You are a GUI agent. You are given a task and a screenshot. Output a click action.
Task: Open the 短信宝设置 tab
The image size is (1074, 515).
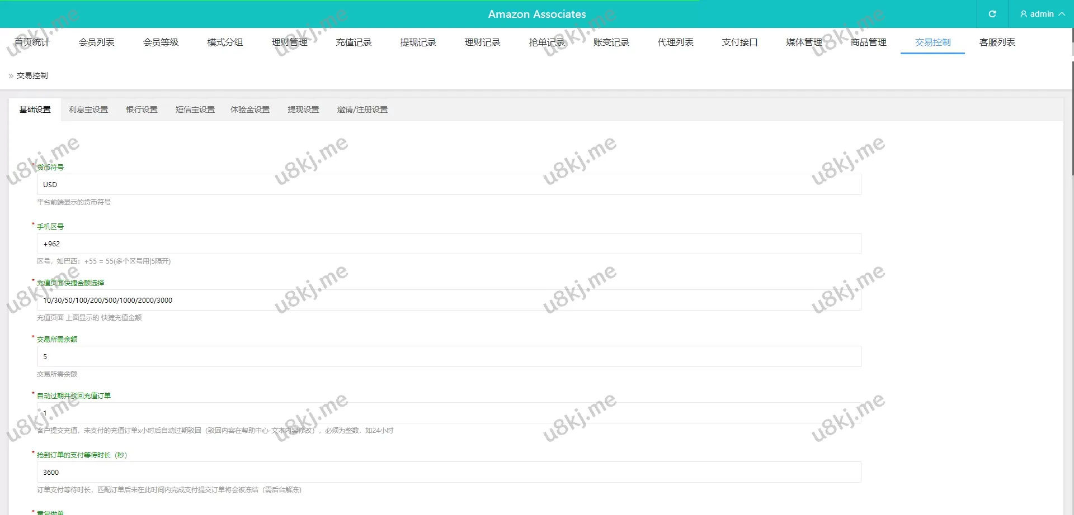pyautogui.click(x=195, y=110)
